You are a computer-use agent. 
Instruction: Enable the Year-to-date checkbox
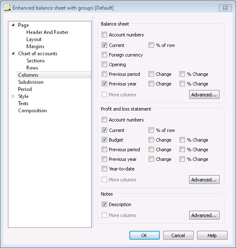coord(104,168)
